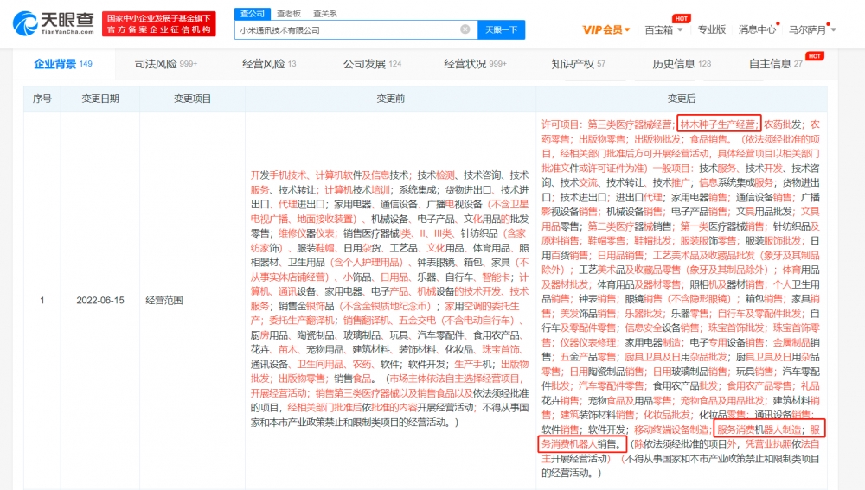This screenshot has height=490, width=865.
Task: Select the 查公司 search tab
Action: (x=252, y=13)
